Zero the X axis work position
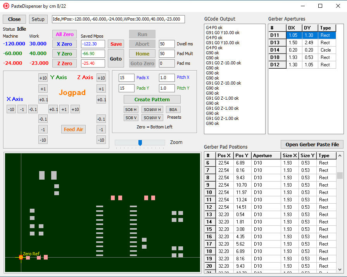This screenshot has width=347, height=277. (x=64, y=44)
